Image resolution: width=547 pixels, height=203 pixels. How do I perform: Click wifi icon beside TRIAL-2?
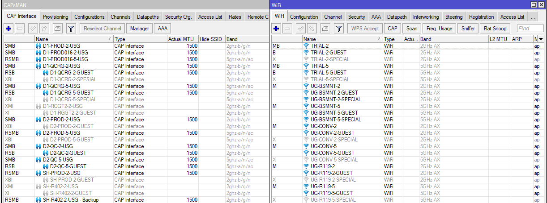[x=306, y=46]
